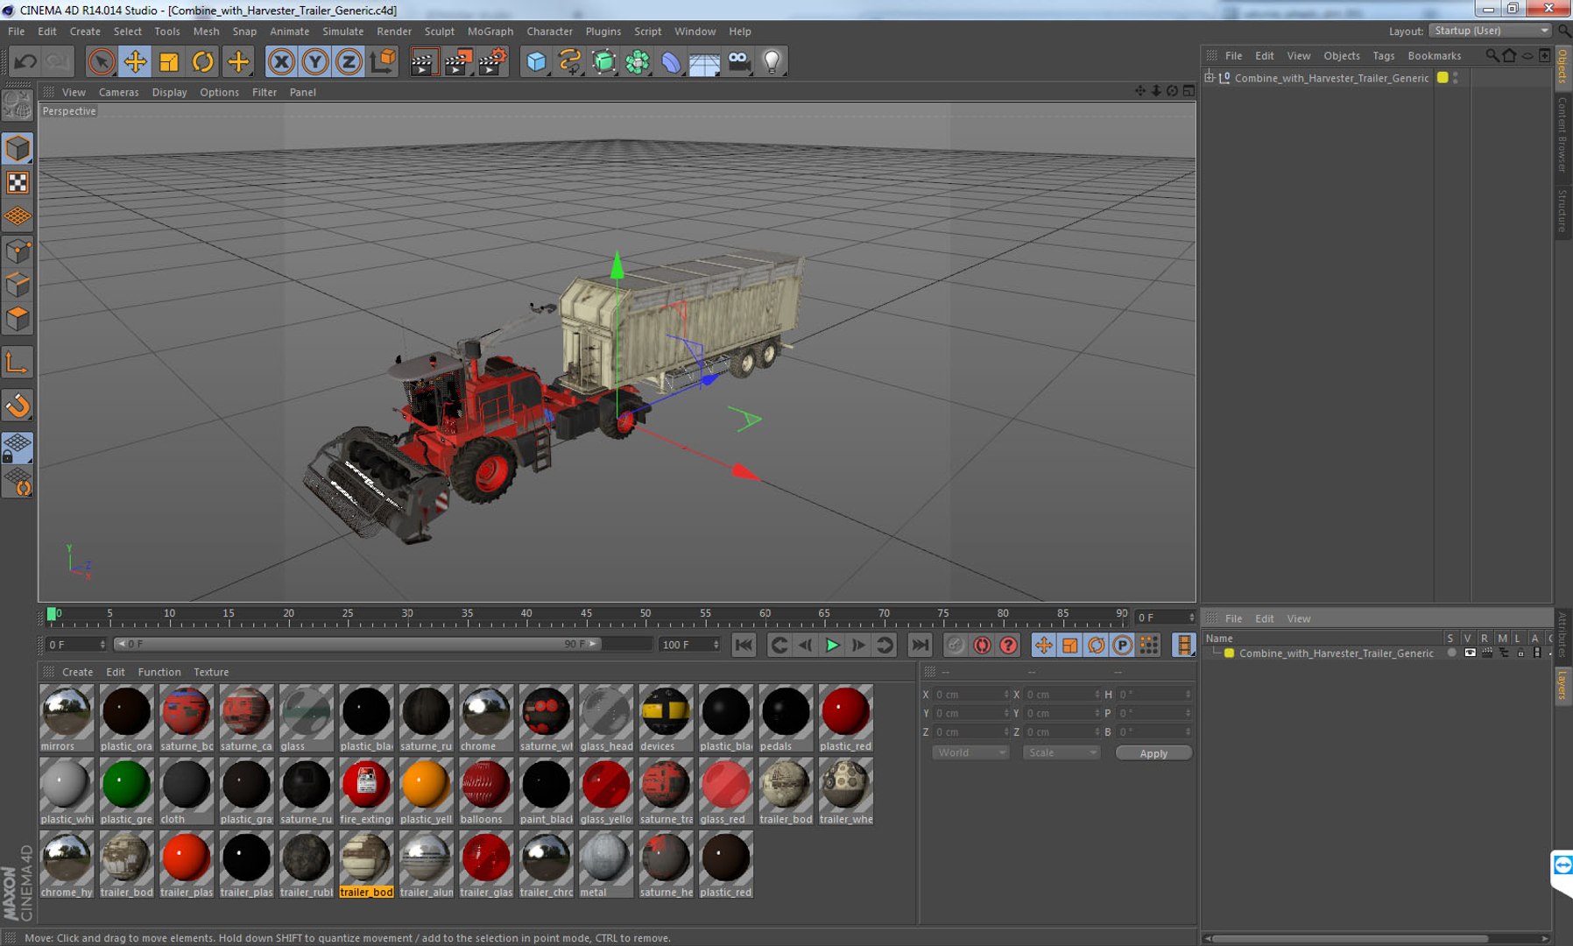Toggle Y axis lock

[x=315, y=61]
